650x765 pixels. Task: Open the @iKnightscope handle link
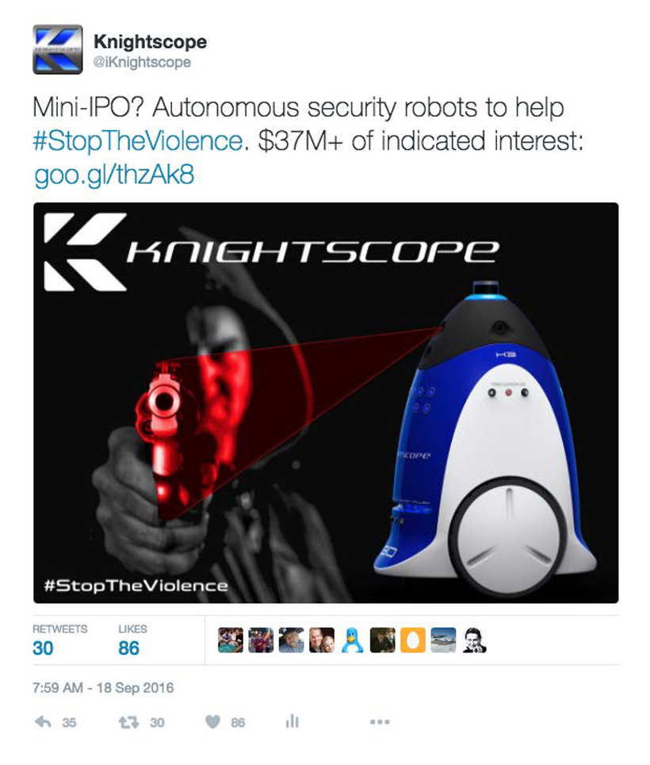[142, 63]
